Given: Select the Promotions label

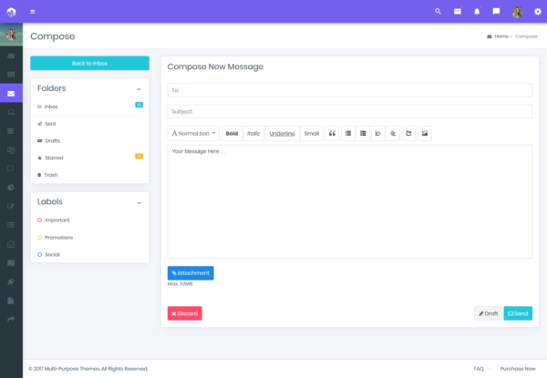Looking at the screenshot, I should [89, 237].
